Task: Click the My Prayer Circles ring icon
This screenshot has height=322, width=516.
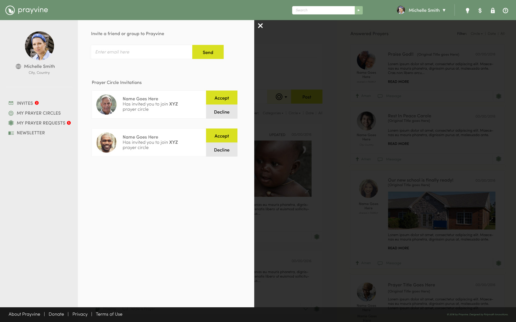Action: [11, 113]
